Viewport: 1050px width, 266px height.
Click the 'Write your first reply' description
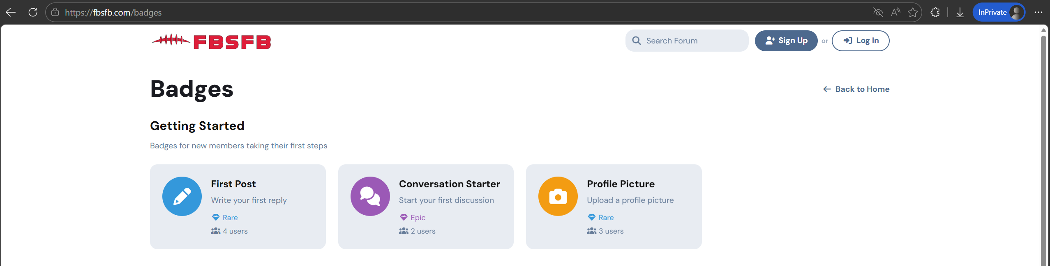click(249, 200)
